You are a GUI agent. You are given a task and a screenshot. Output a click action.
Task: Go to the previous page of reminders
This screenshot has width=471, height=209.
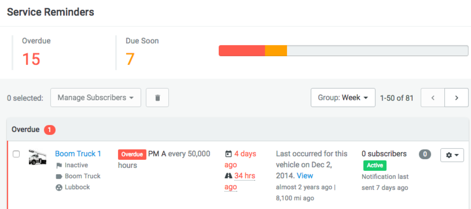point(433,98)
